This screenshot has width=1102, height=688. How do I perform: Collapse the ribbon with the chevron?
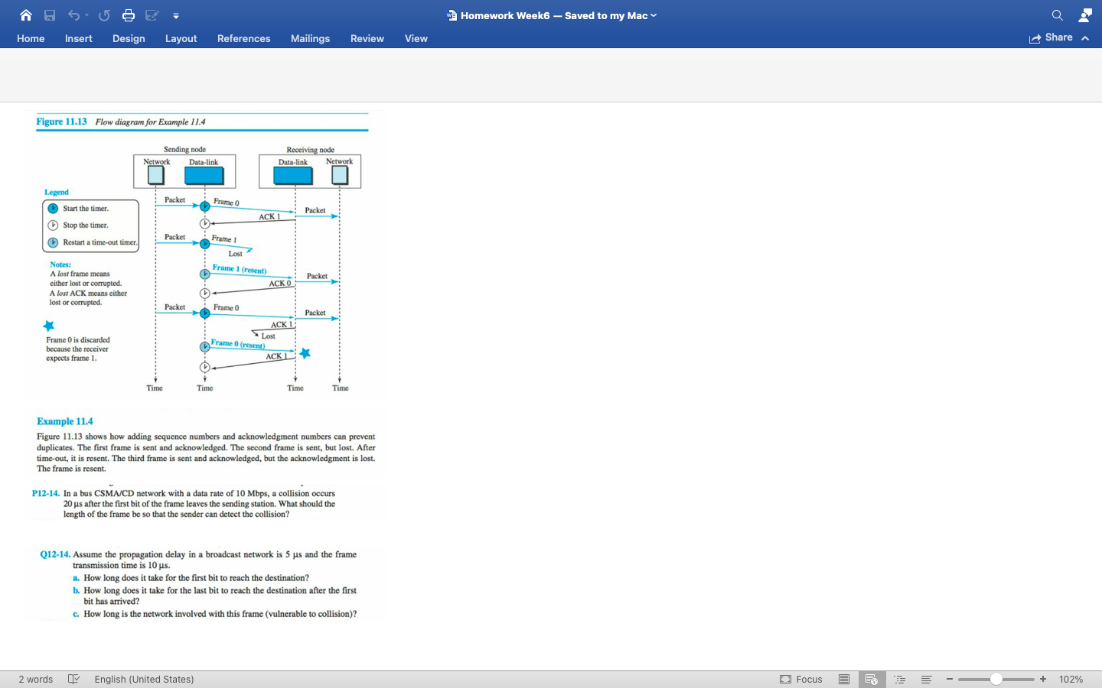(x=1085, y=37)
